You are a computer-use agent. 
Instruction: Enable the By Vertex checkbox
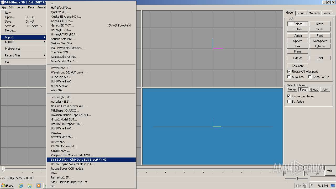coord(289,102)
